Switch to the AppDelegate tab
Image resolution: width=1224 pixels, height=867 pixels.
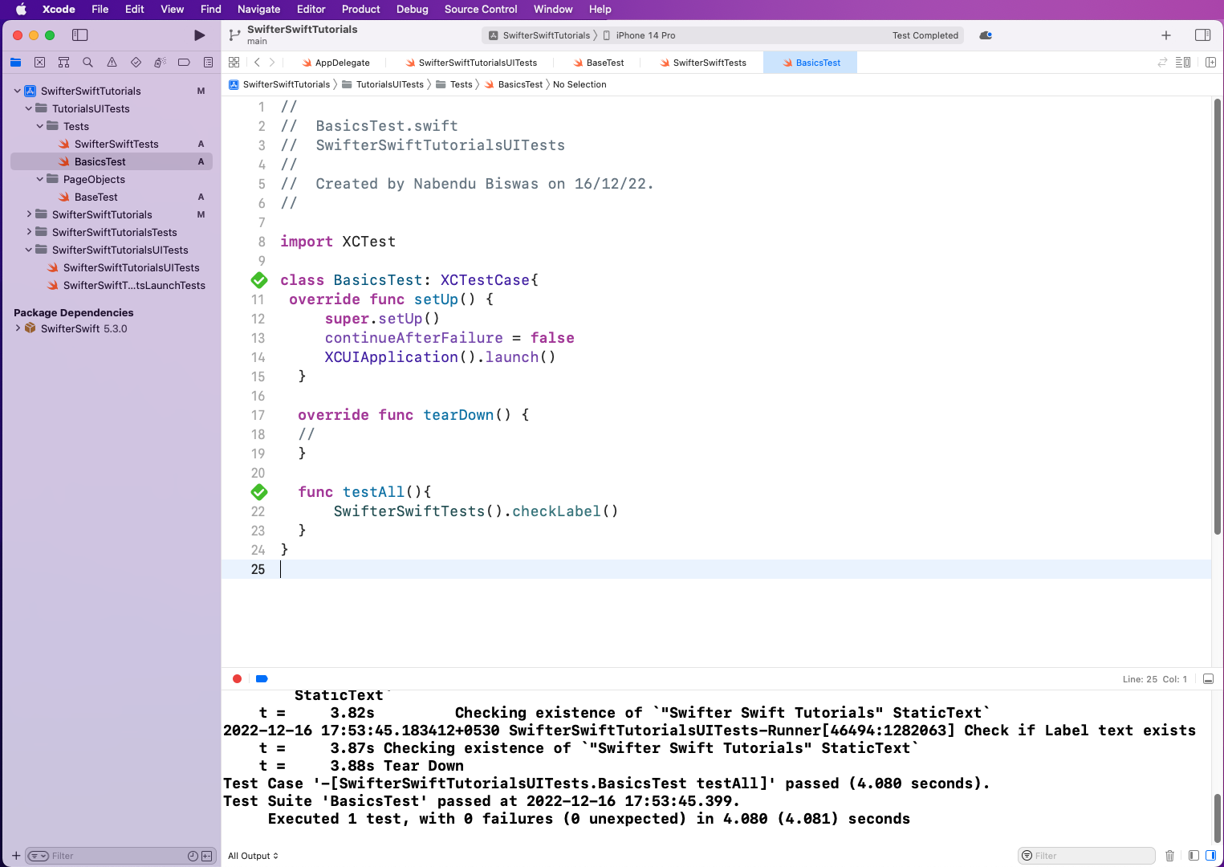click(335, 63)
